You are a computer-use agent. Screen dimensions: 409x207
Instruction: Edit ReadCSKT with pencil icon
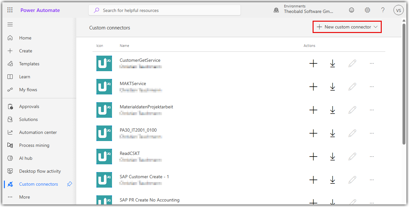click(352, 157)
